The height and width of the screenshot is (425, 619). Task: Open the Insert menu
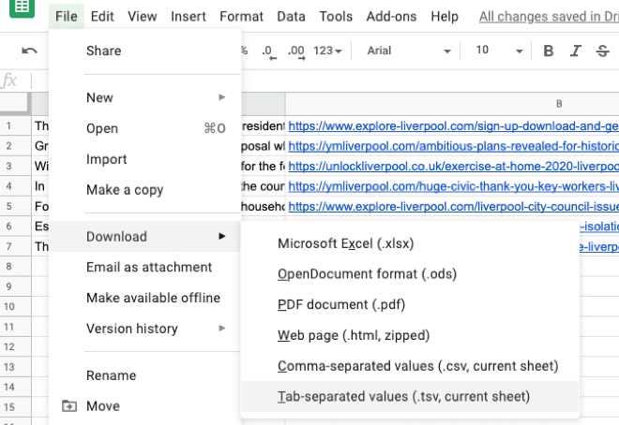coord(189,17)
